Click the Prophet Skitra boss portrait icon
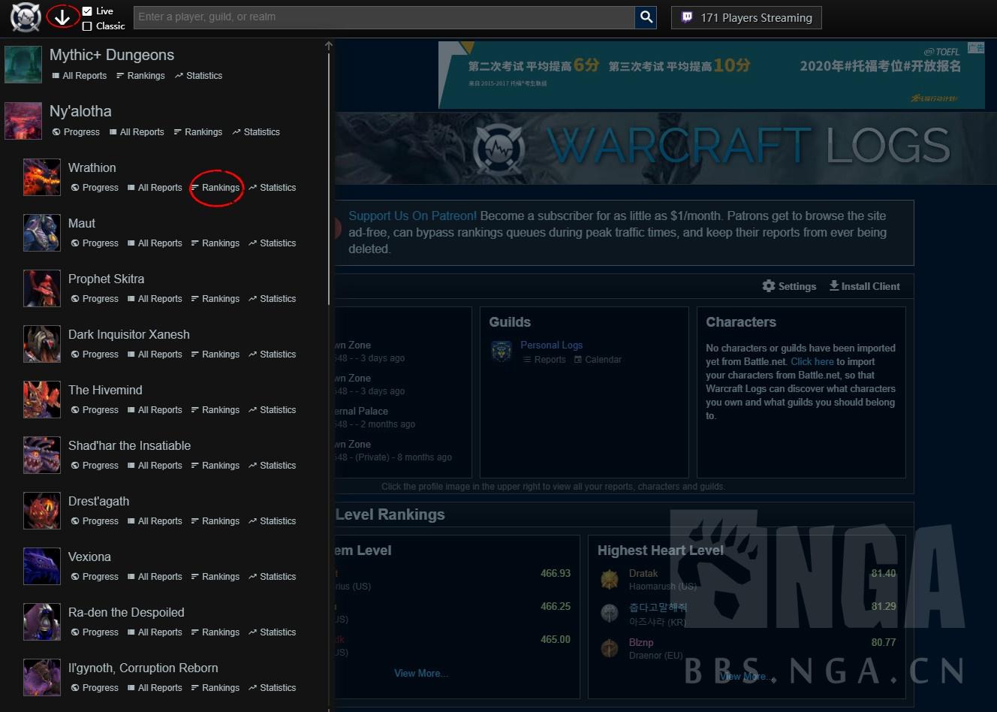The width and height of the screenshot is (997, 712). tap(42, 288)
